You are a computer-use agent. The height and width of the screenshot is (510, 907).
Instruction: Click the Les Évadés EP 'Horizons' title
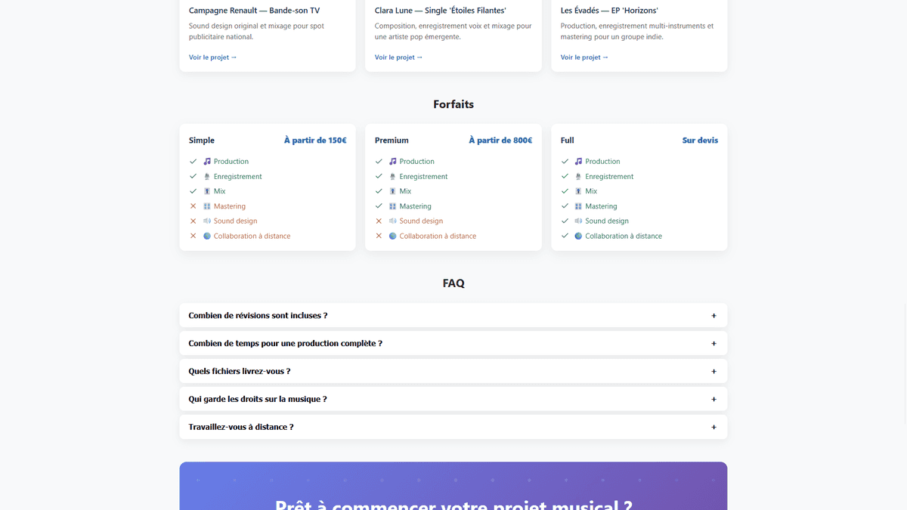(x=609, y=11)
